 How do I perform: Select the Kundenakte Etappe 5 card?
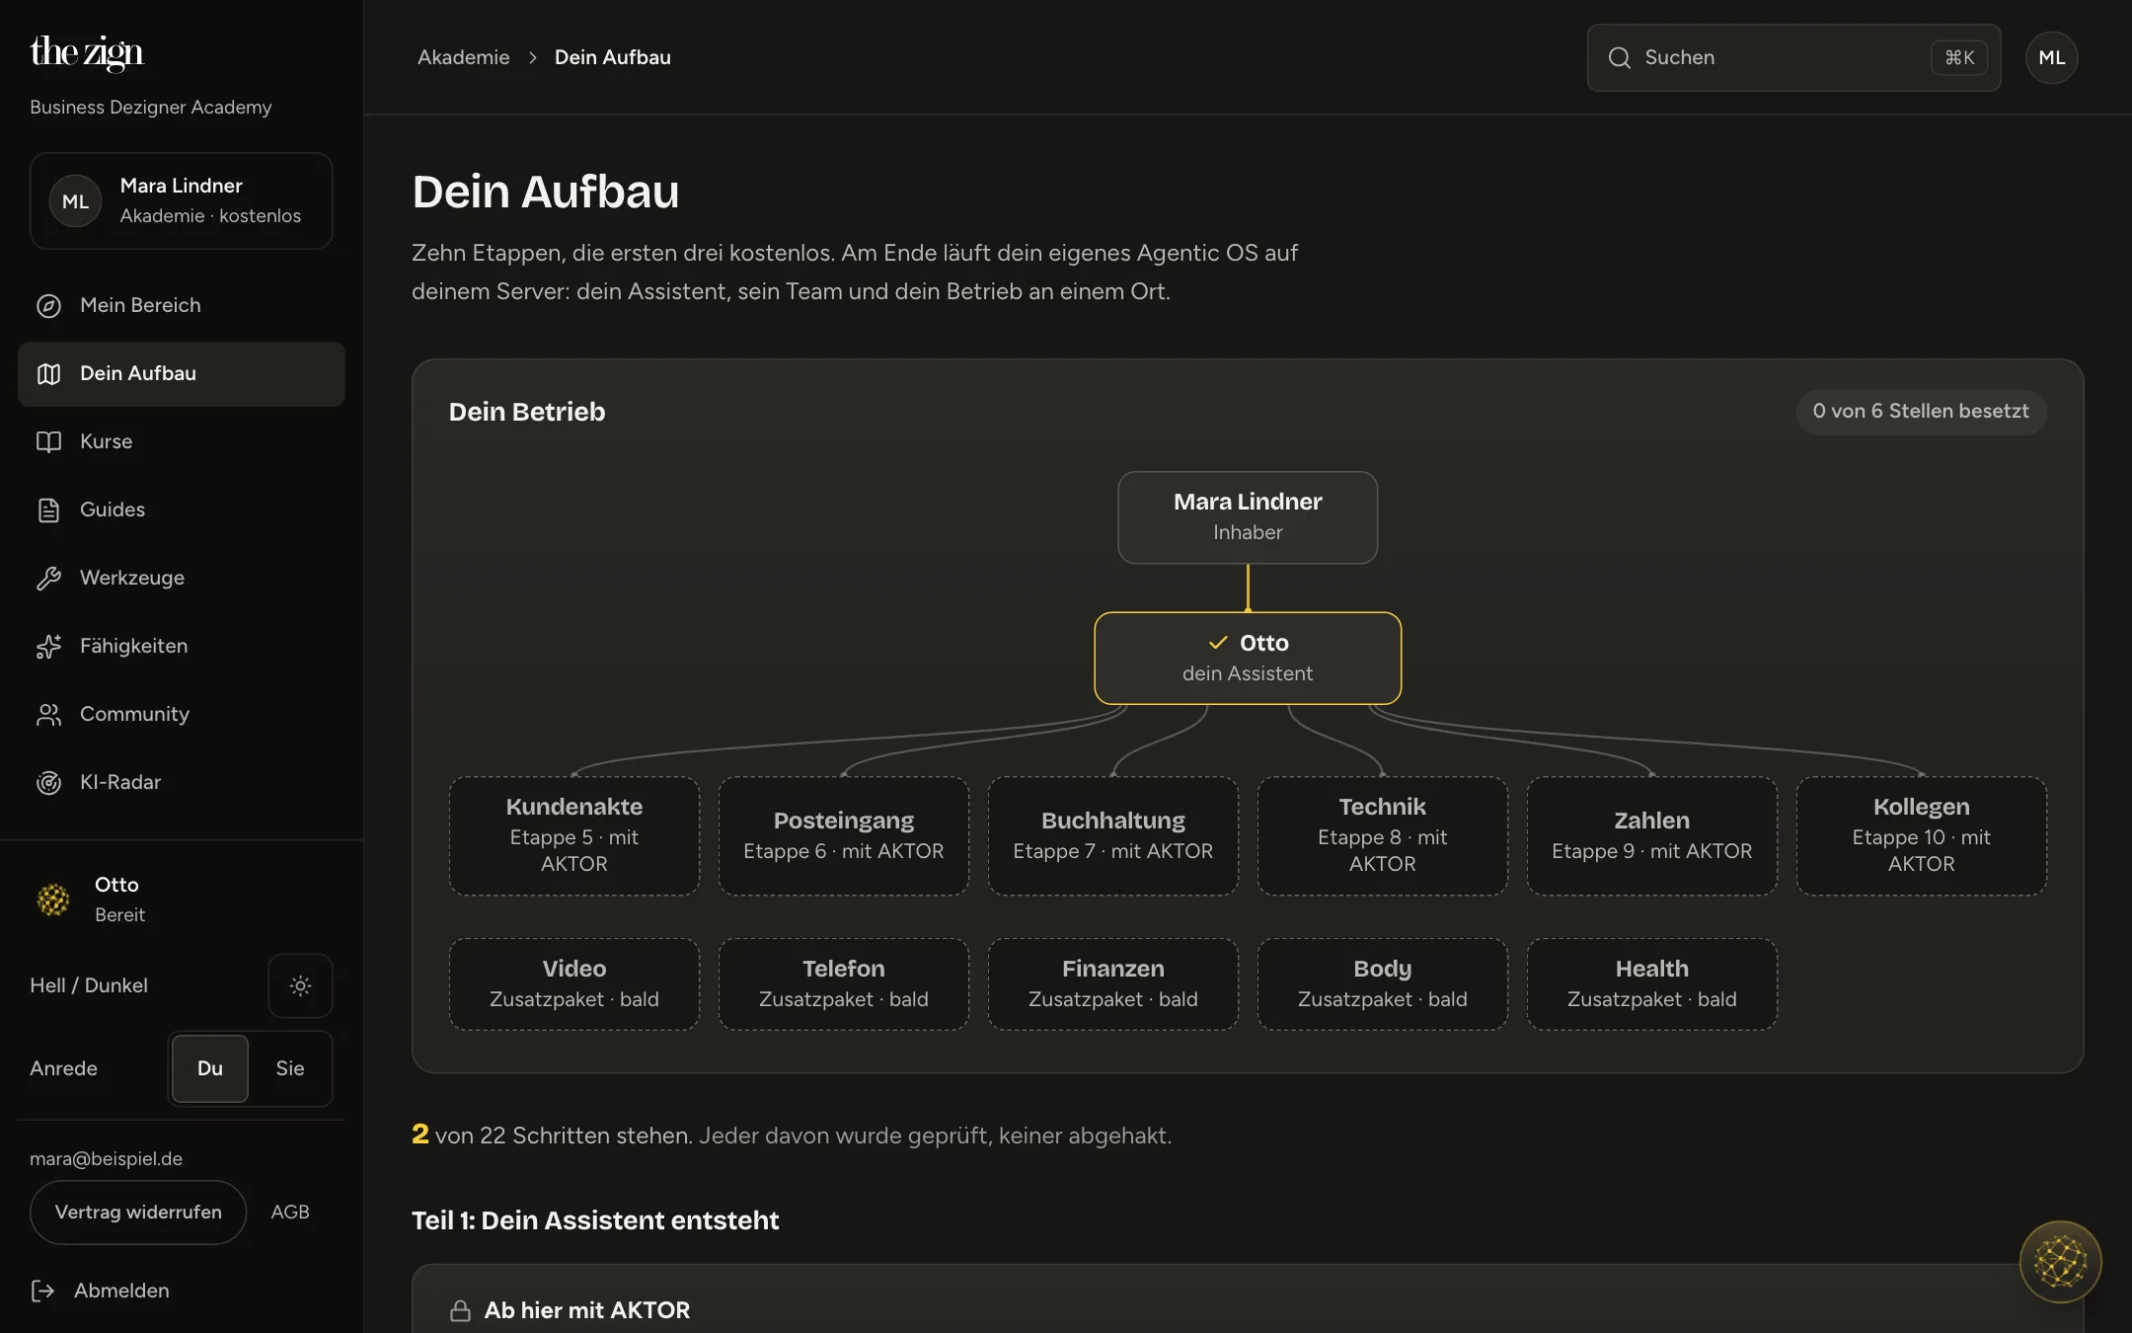point(574,835)
